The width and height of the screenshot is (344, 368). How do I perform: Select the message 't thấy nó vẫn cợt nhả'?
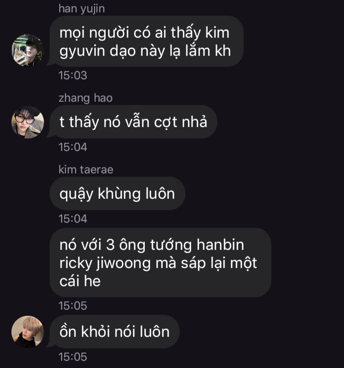point(133,122)
